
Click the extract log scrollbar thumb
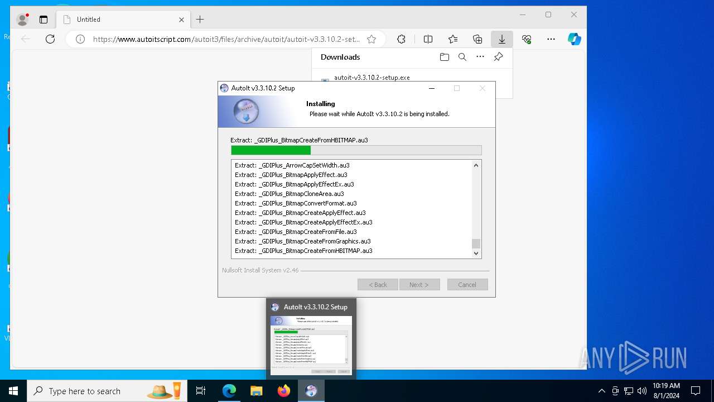[x=476, y=243]
